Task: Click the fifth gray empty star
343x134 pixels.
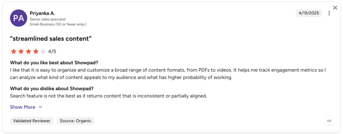Action: (43, 51)
